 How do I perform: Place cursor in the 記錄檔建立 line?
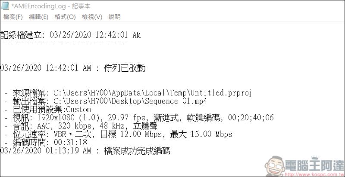(x=70, y=35)
